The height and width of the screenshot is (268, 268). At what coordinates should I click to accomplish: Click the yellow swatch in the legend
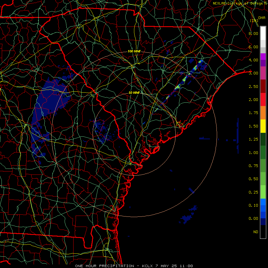tap(263, 126)
